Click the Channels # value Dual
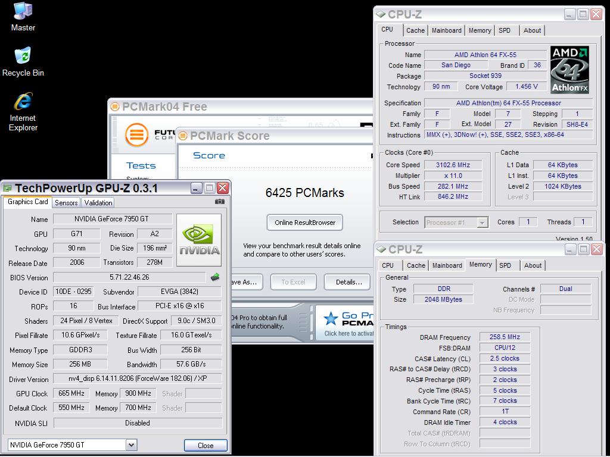This screenshot has height=457, width=610. tap(566, 289)
